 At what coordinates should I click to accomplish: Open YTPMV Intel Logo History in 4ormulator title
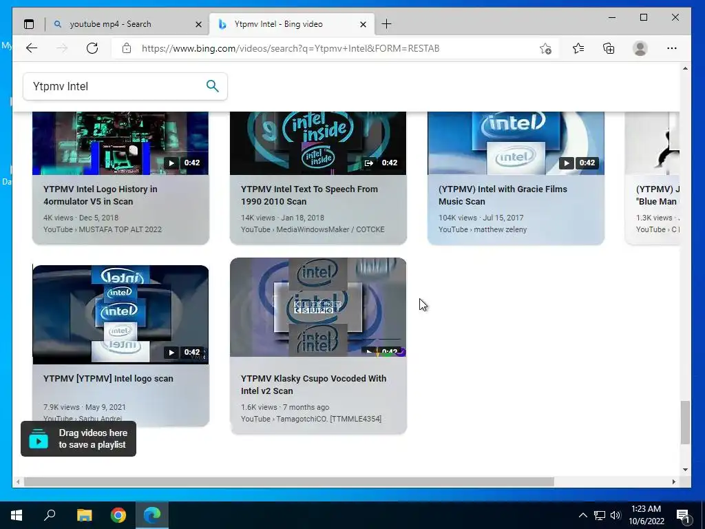(x=101, y=195)
